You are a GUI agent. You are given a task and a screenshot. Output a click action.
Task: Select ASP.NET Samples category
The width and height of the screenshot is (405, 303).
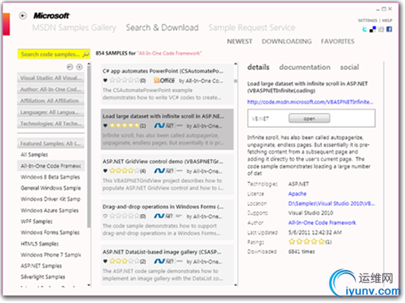pos(41,265)
